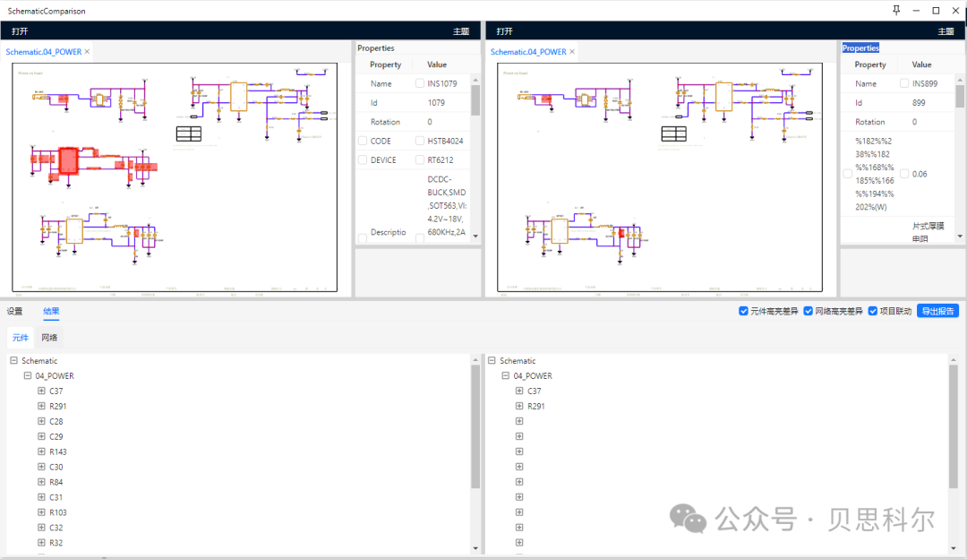Check the box beside HSTB4024 value
Screen dimensions: 967x559
pos(420,141)
